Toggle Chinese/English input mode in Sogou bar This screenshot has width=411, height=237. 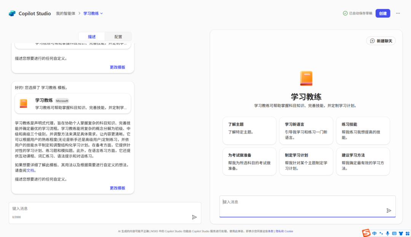point(374,233)
